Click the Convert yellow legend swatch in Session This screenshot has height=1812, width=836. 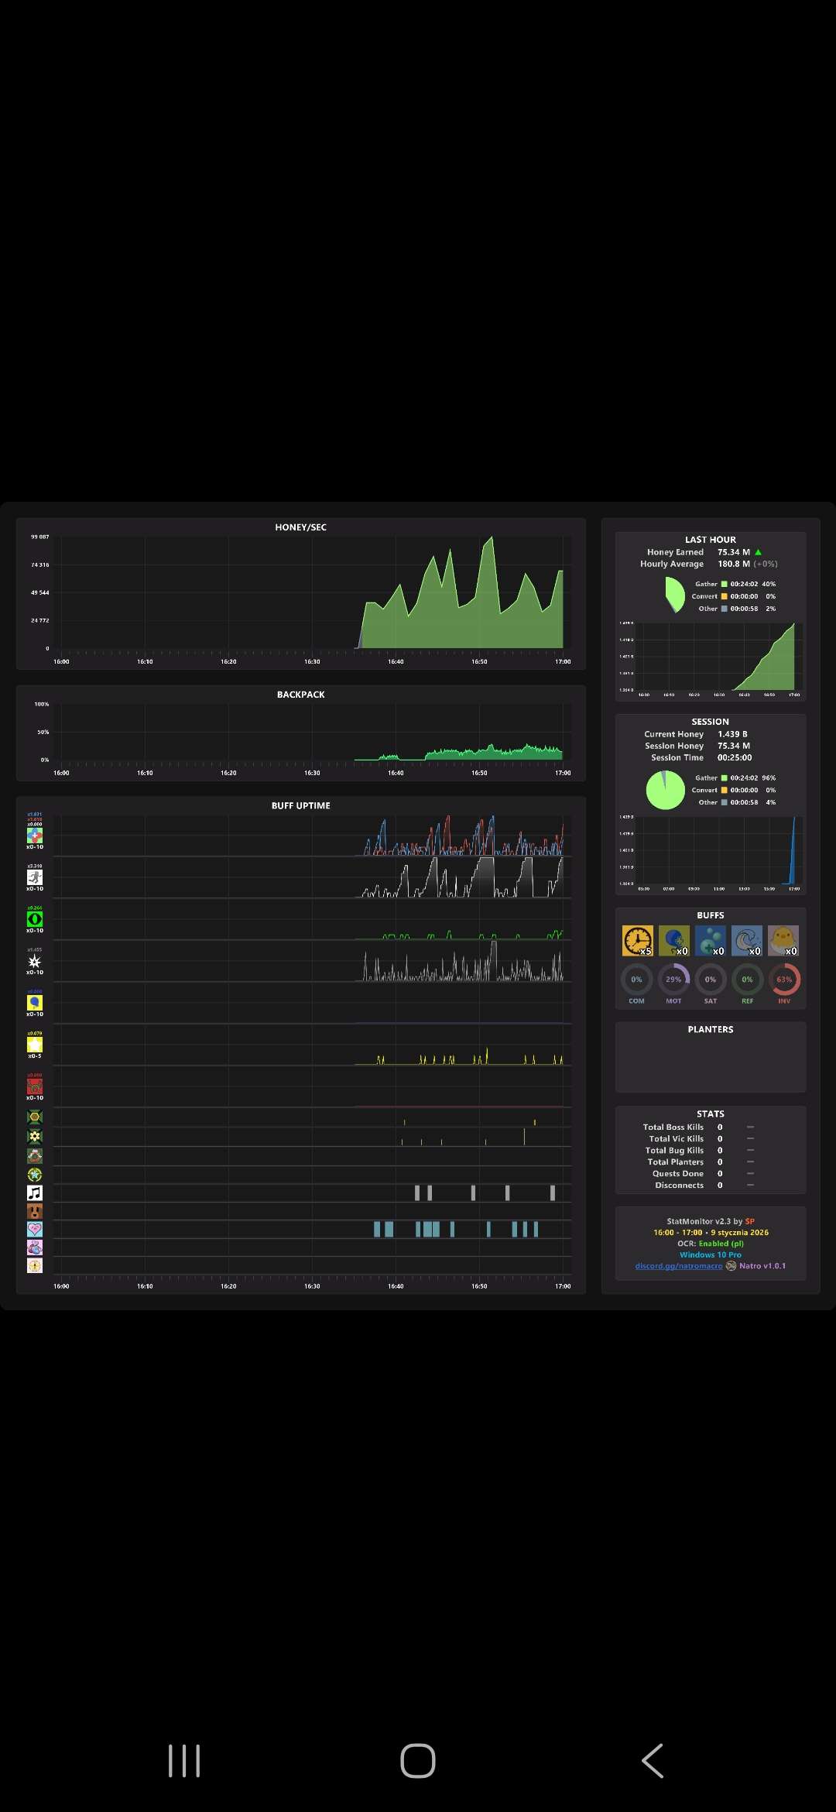725,790
